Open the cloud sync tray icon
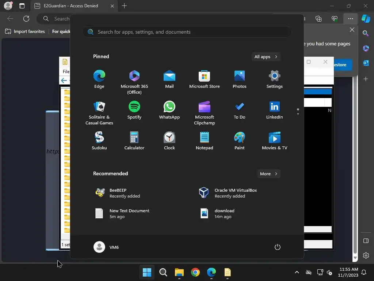374x281 pixels. coord(309,272)
